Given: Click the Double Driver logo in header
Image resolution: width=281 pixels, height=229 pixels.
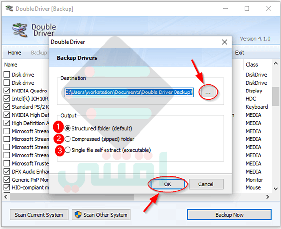Looking at the screenshot, I should [x=20, y=30].
